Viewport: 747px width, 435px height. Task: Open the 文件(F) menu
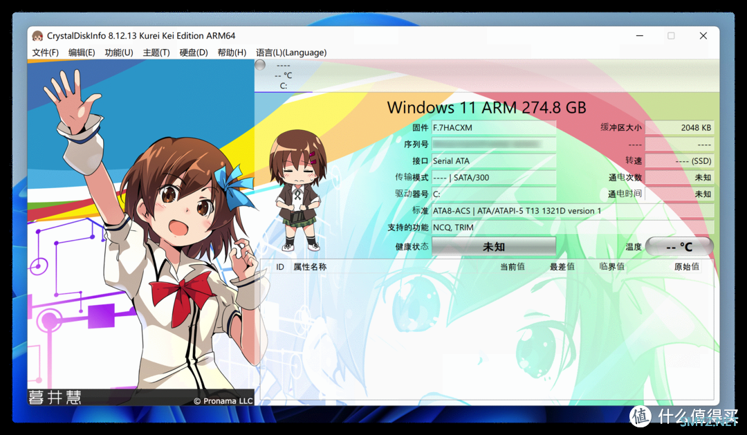(x=45, y=53)
